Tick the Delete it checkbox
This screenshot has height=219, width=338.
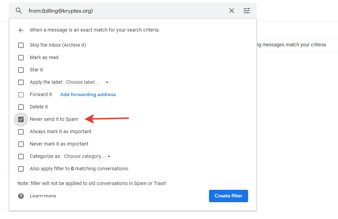21,107
